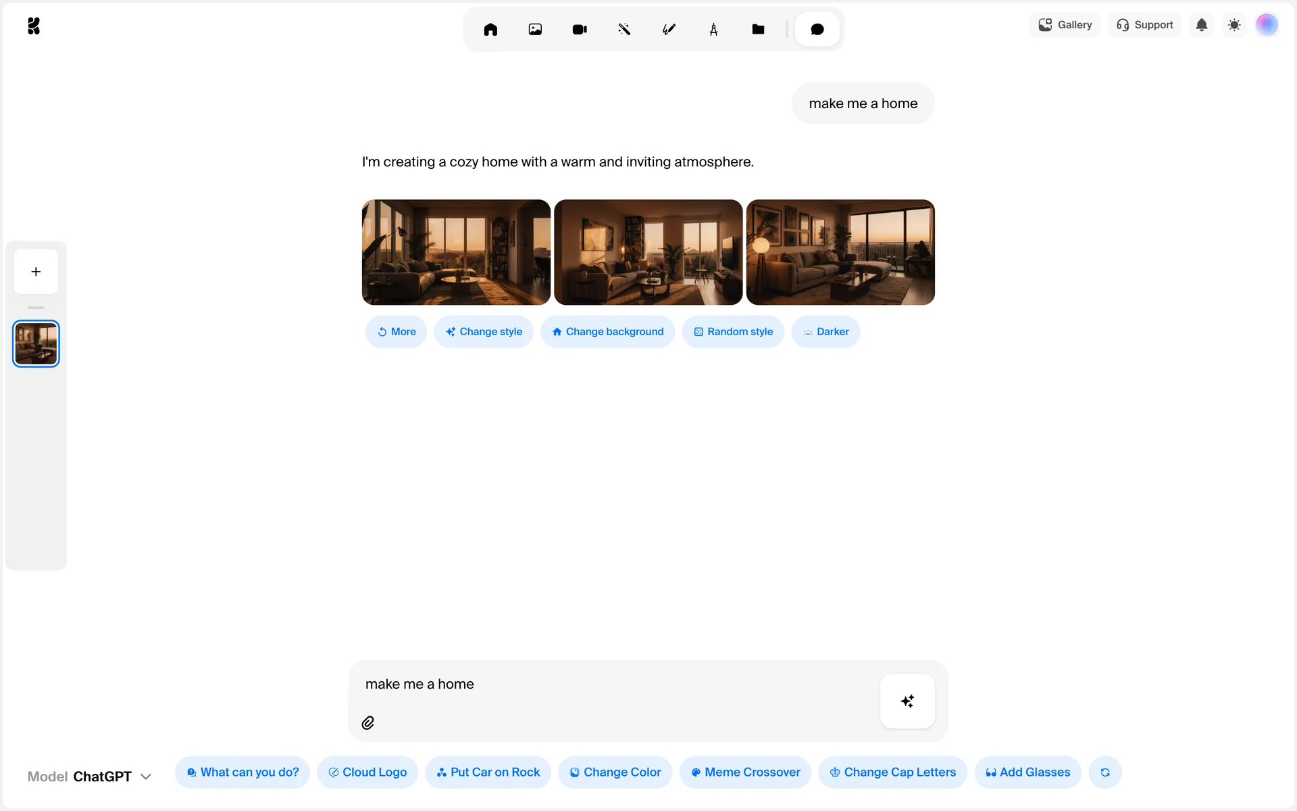The width and height of the screenshot is (1297, 811).
Task: Click the chat bubble tab in toolbar
Action: [x=817, y=29]
